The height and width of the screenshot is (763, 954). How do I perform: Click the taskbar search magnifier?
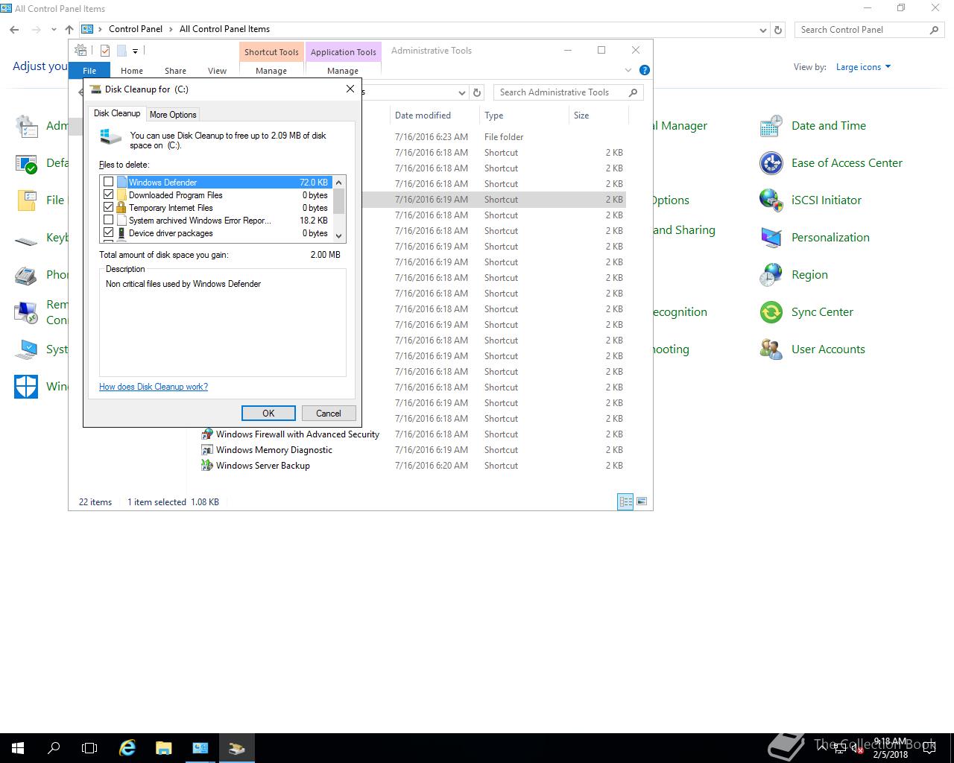54,748
